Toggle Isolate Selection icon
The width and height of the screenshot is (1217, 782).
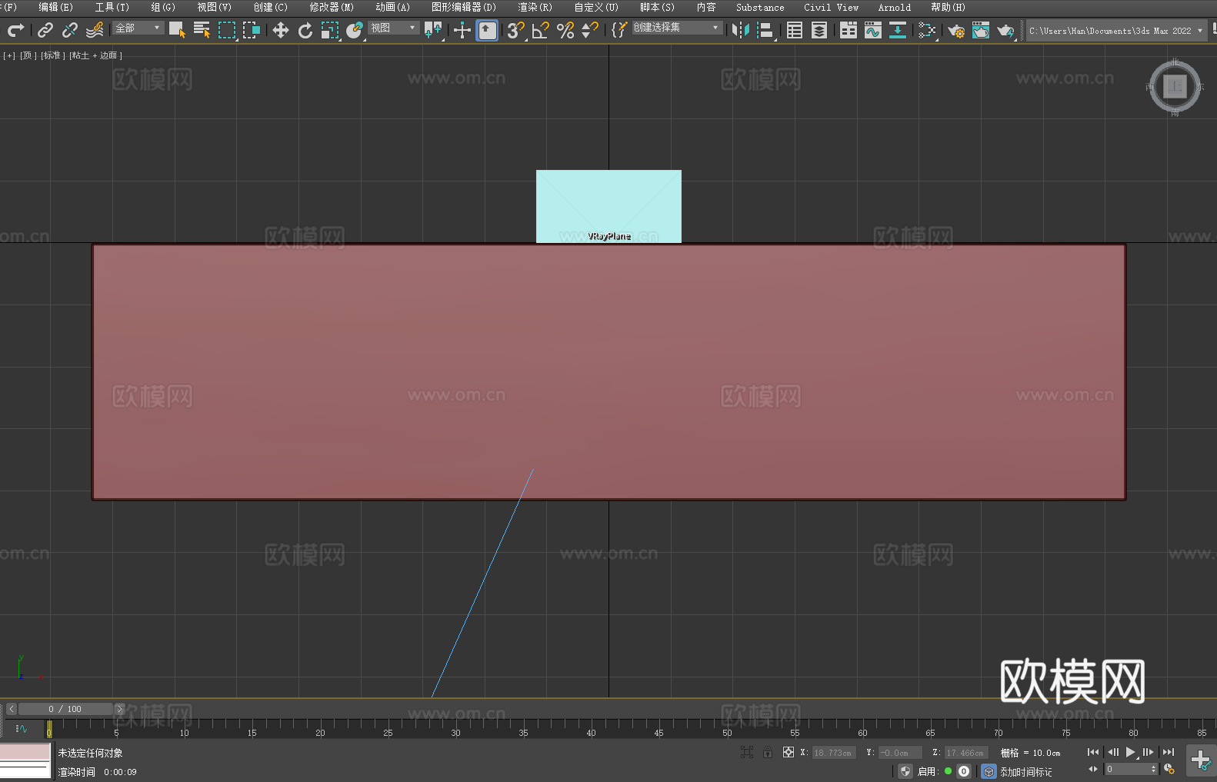pyautogui.click(x=746, y=752)
